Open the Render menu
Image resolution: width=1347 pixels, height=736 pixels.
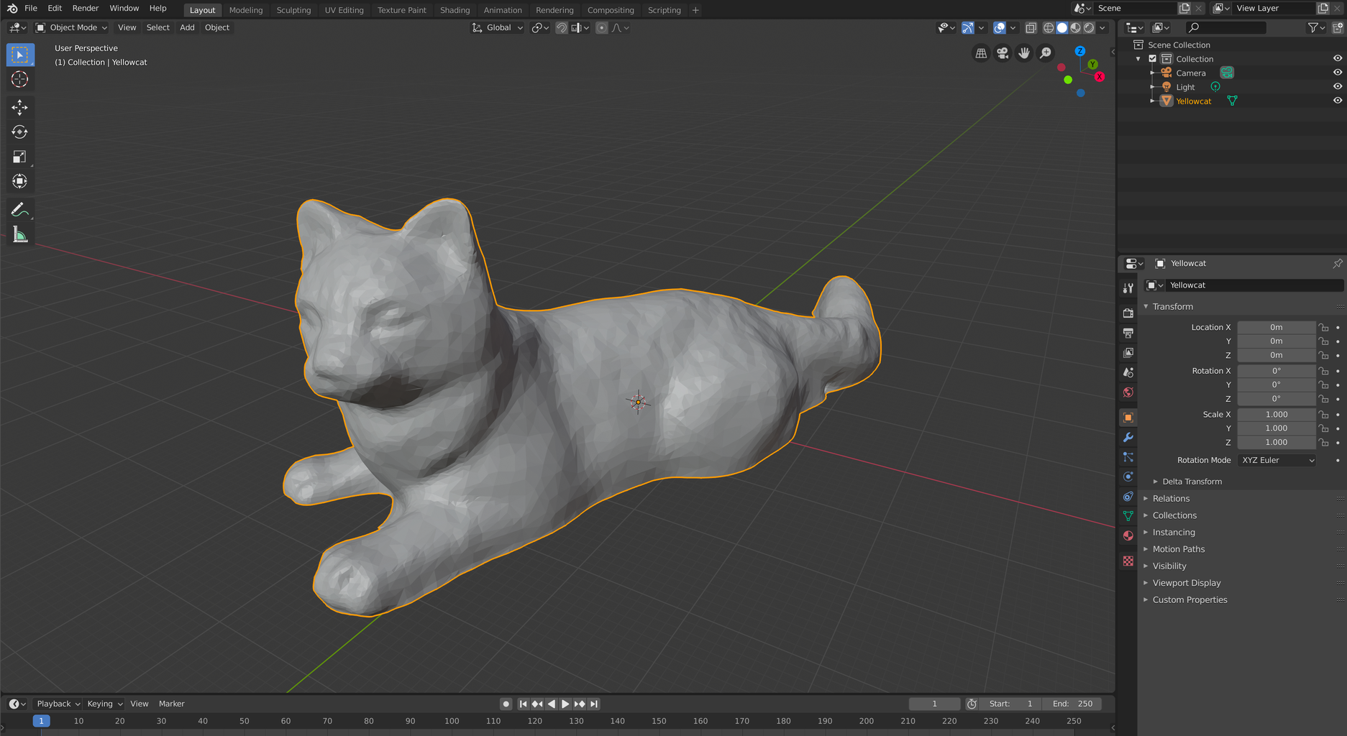[x=86, y=9]
